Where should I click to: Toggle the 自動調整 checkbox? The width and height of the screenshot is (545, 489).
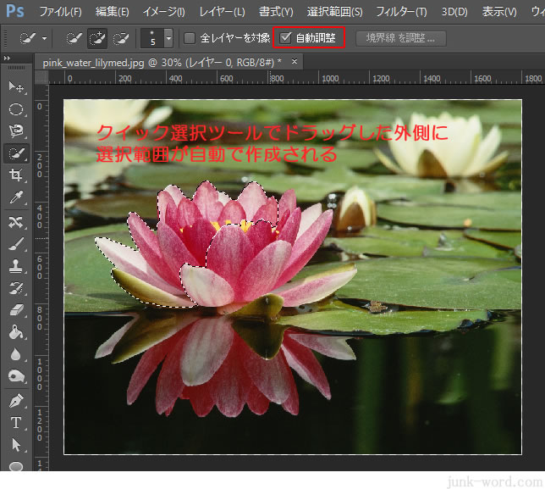pos(286,37)
